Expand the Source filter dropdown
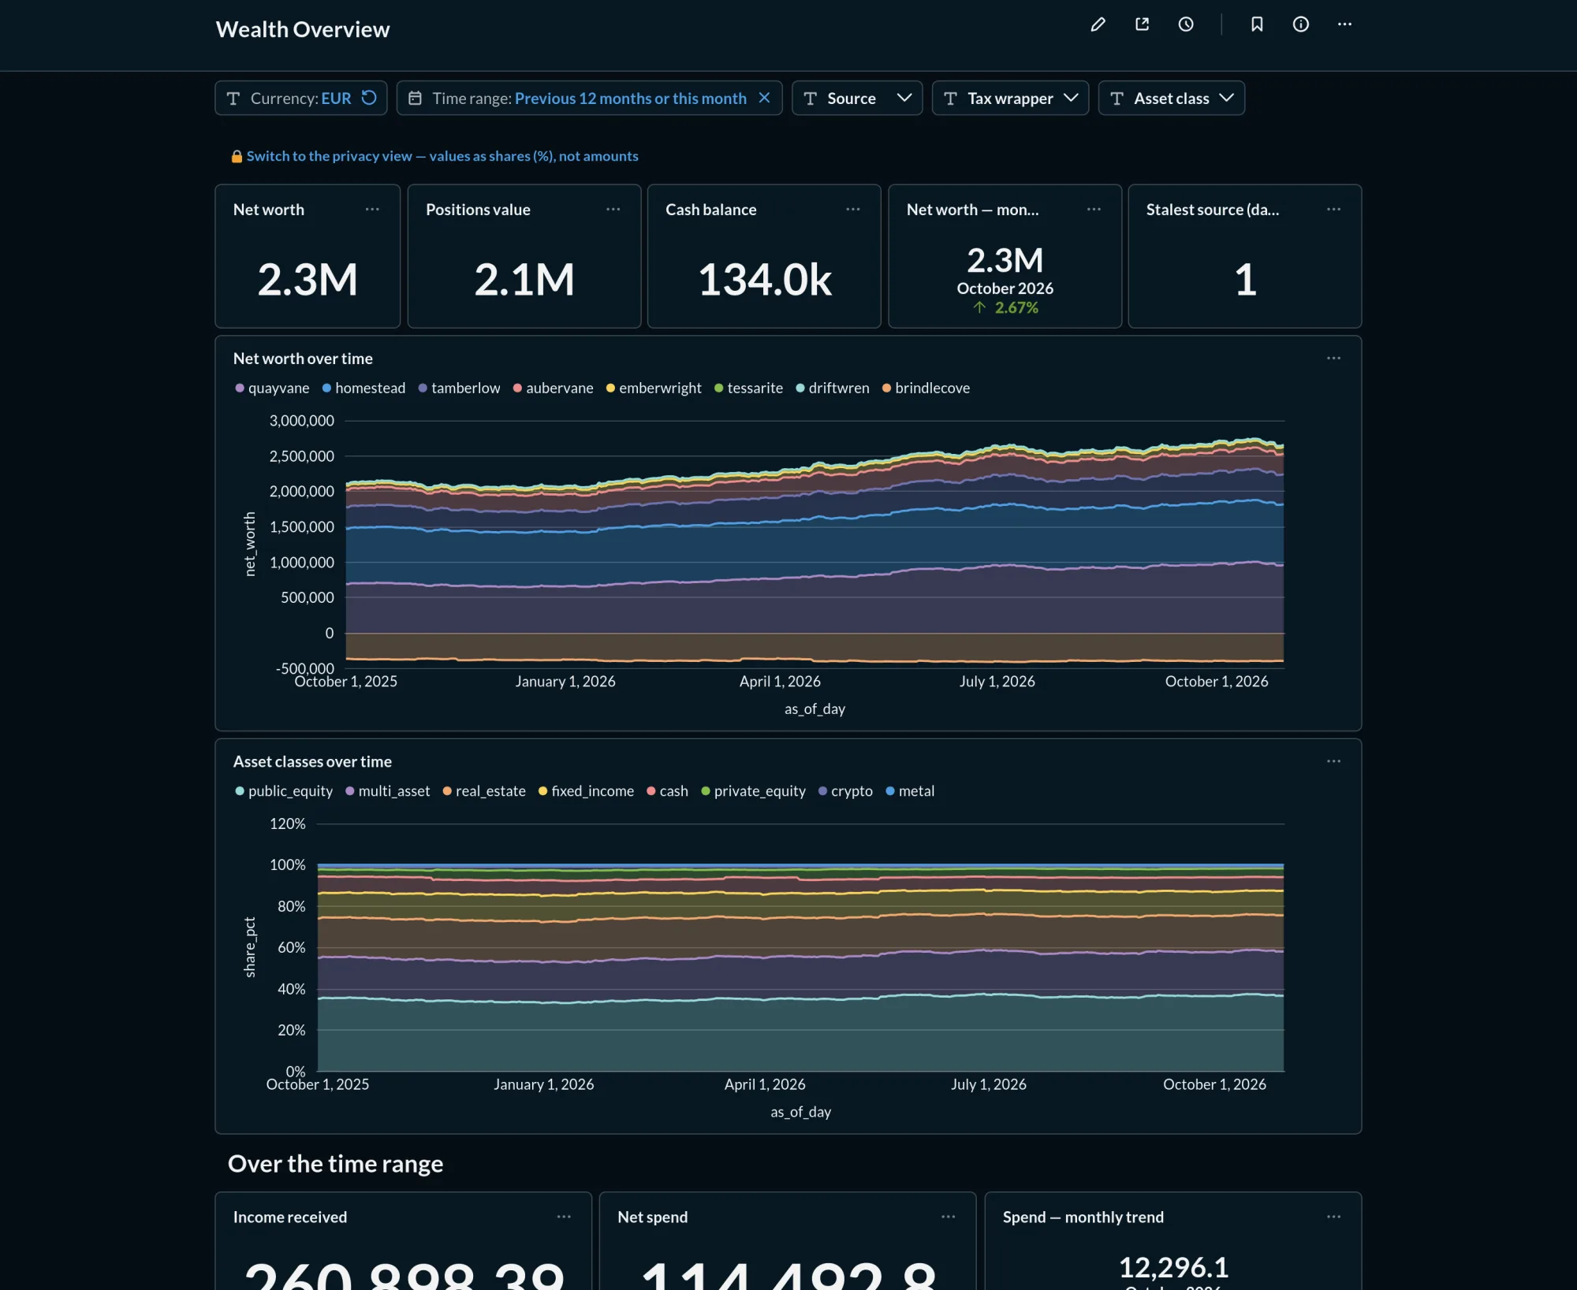This screenshot has height=1290, width=1577. click(857, 99)
